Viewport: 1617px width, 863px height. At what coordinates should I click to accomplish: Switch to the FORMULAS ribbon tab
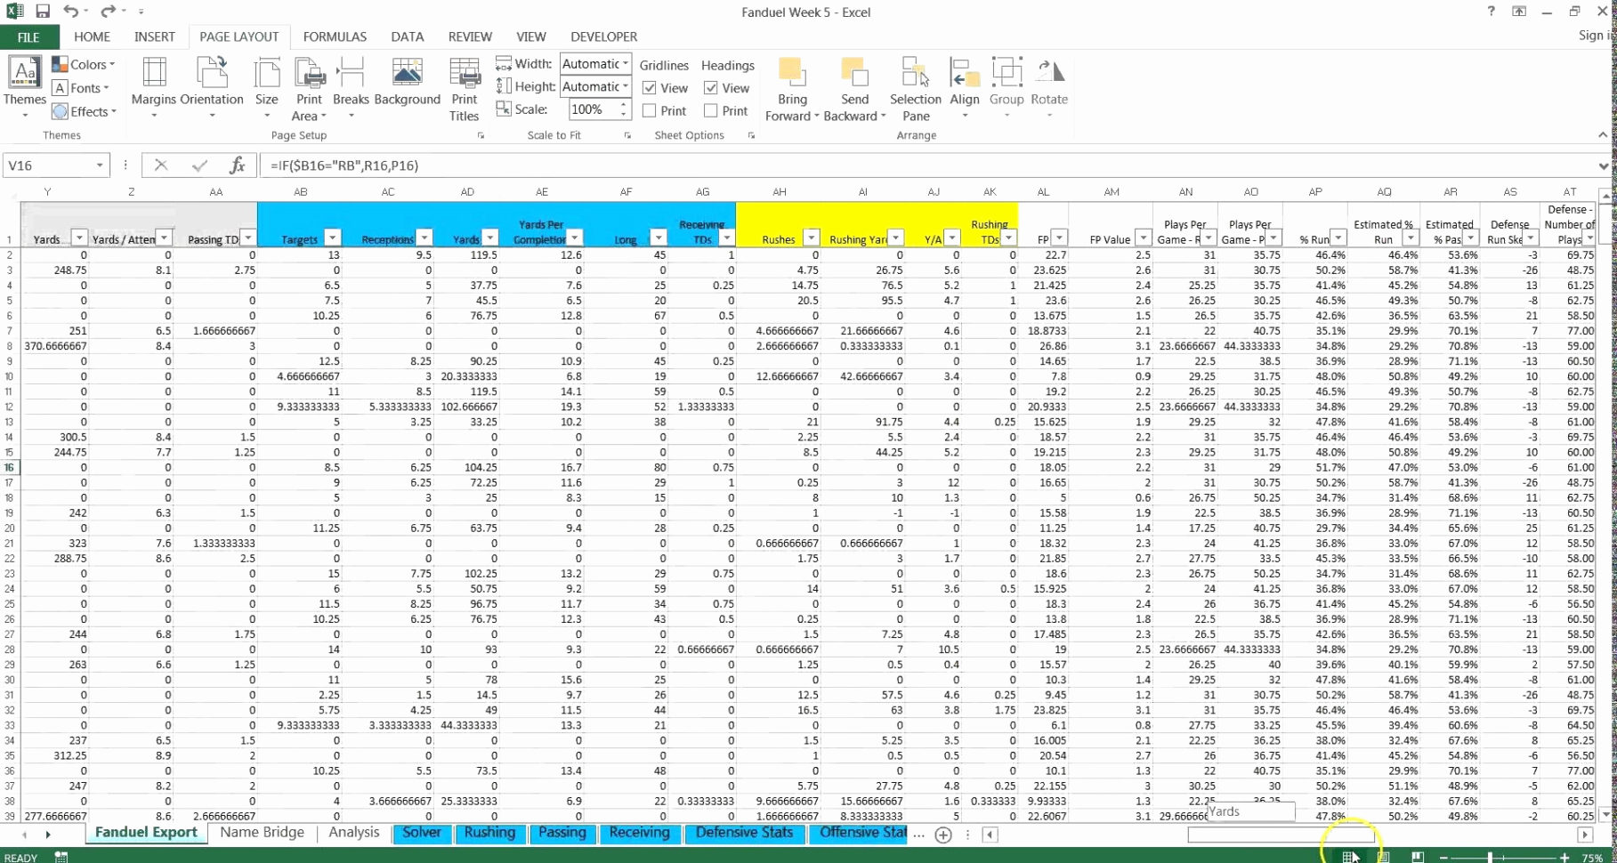pos(334,36)
